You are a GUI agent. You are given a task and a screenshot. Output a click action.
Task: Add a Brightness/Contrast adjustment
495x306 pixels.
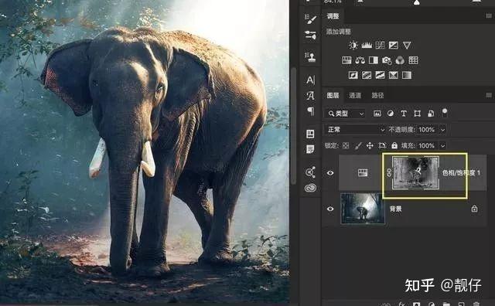(x=353, y=45)
